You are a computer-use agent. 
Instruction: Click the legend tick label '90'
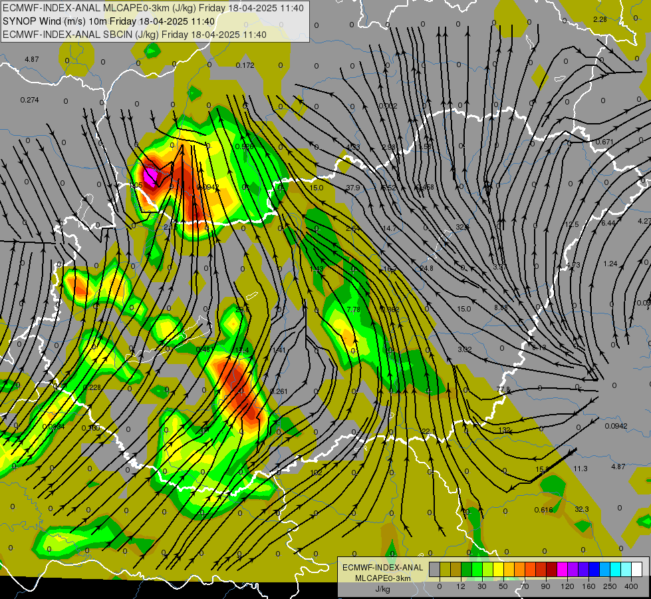pos(545,586)
